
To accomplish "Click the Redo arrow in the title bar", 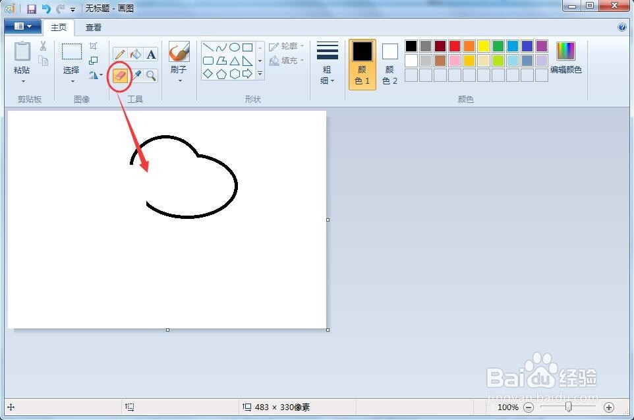I will click(x=60, y=9).
